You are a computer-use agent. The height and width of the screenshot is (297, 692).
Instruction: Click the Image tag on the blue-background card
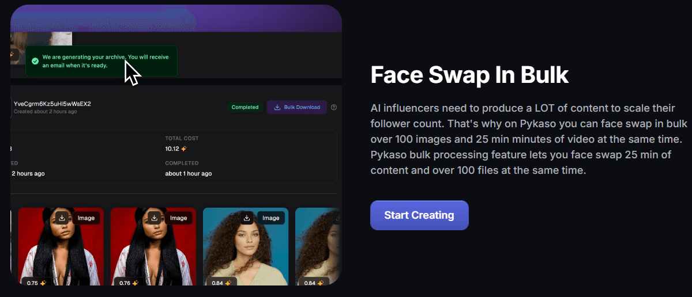click(270, 218)
